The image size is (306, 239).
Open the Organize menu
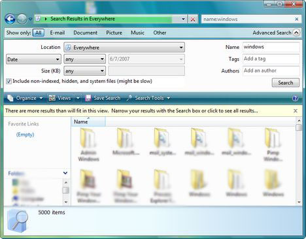point(25,98)
